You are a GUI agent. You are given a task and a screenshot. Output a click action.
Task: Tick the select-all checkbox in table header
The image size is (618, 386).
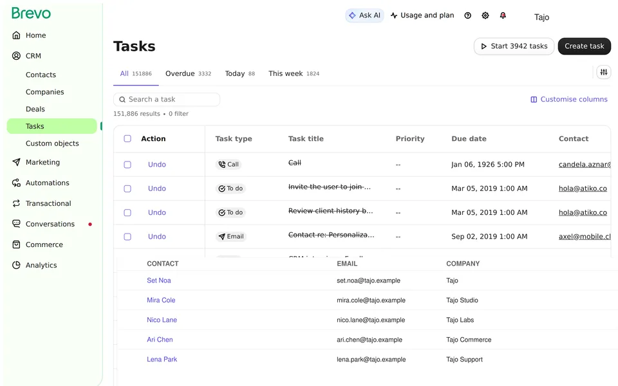[x=127, y=139]
